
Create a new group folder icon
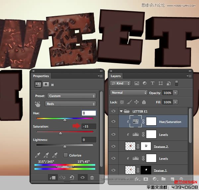pos(164,179)
